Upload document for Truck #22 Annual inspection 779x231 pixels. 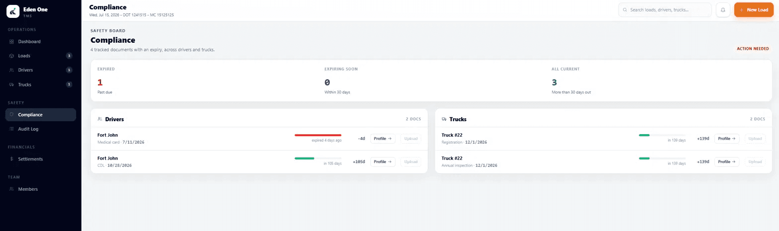[755, 161]
